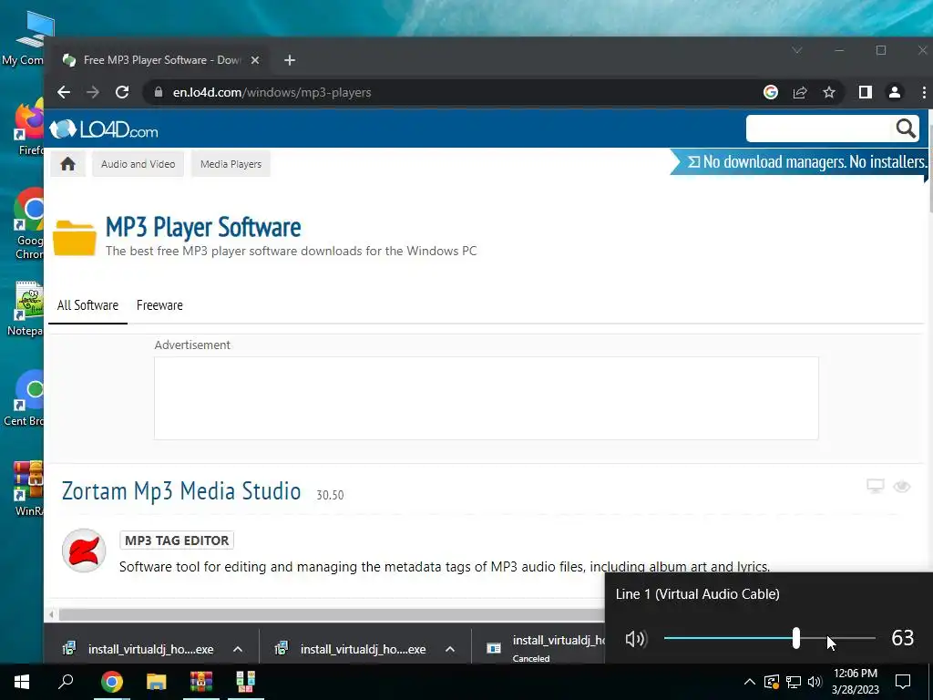Switch to the Freeware tab
This screenshot has height=700, width=933.
[159, 305]
